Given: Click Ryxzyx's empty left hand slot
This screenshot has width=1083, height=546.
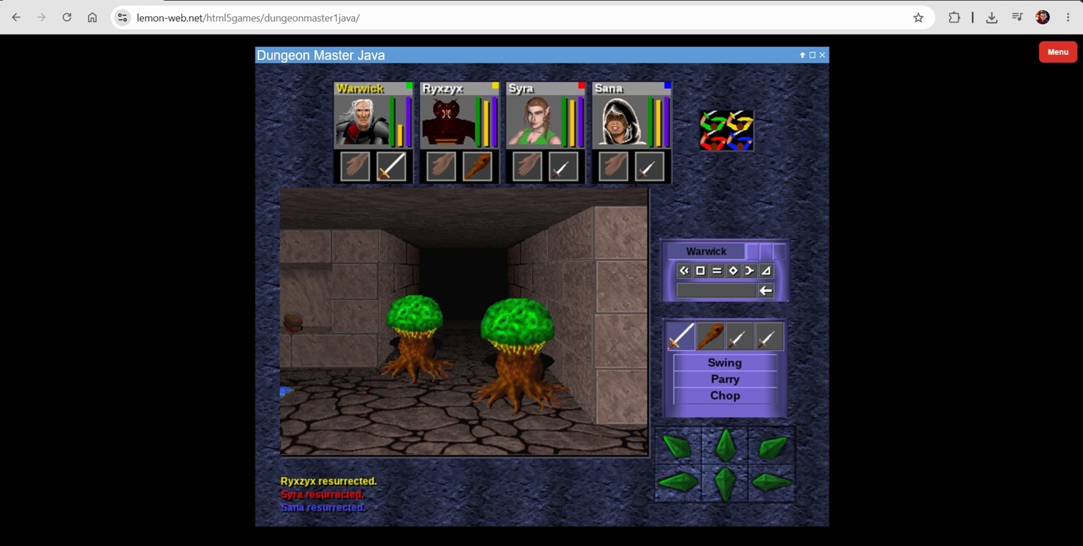Looking at the screenshot, I should click(x=441, y=167).
